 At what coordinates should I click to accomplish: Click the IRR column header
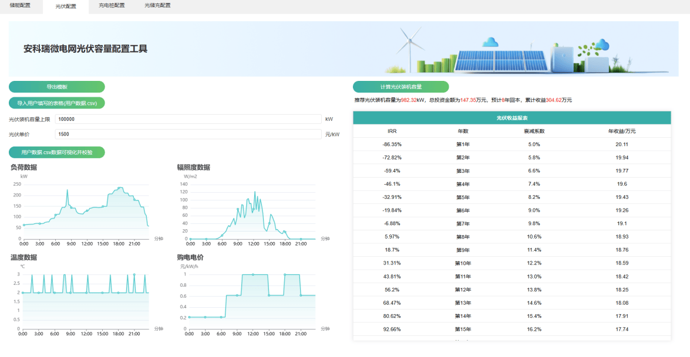tap(392, 131)
